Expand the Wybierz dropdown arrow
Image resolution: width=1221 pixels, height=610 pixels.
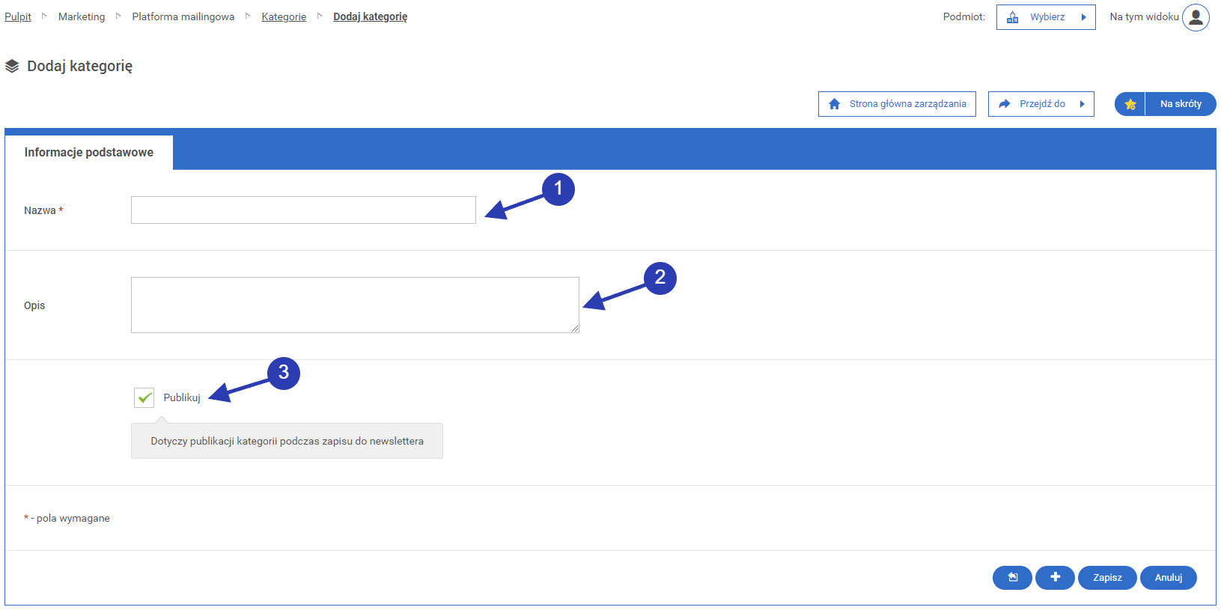(x=1083, y=17)
